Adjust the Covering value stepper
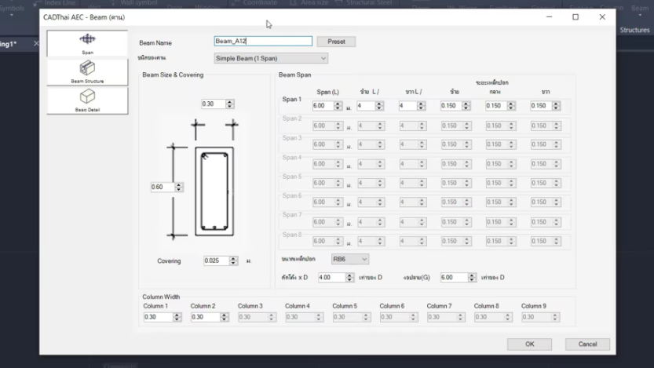654x368 pixels. [234, 261]
